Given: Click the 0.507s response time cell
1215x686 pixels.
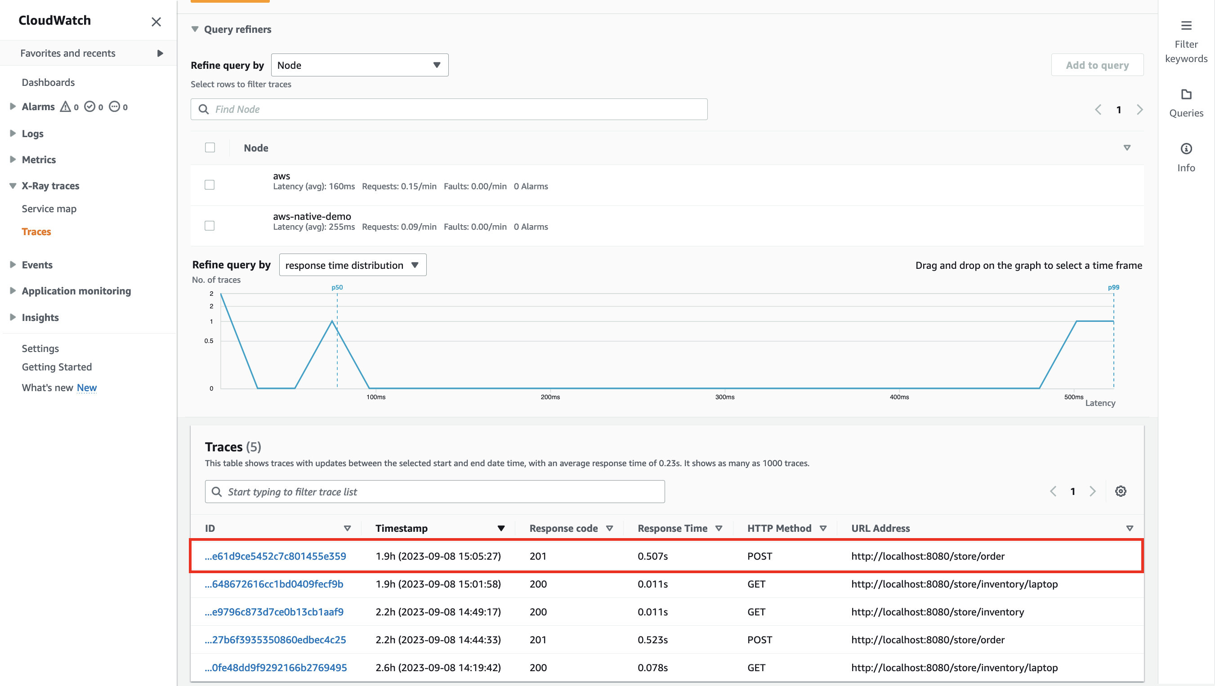Looking at the screenshot, I should 652,556.
